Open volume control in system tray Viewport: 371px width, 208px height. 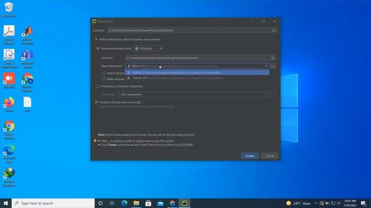point(339,203)
